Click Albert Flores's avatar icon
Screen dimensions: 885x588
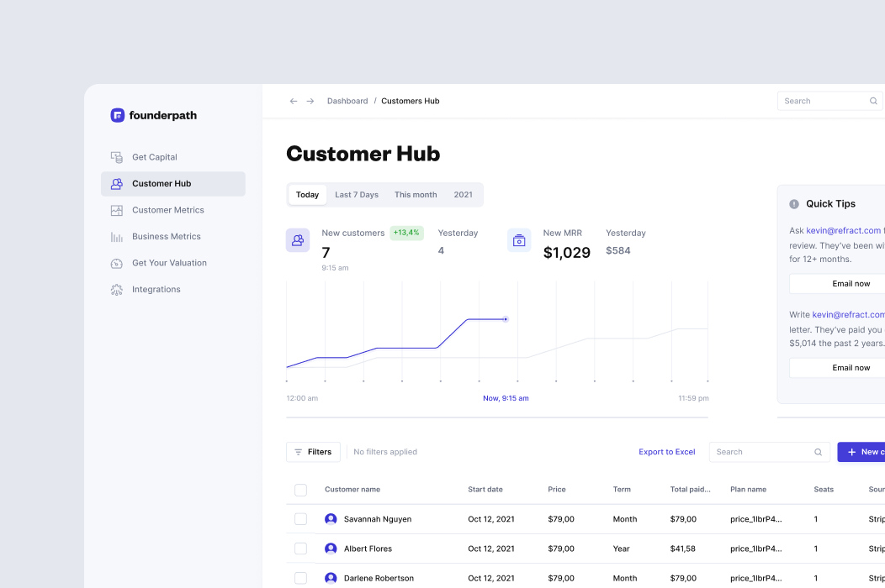pos(331,549)
